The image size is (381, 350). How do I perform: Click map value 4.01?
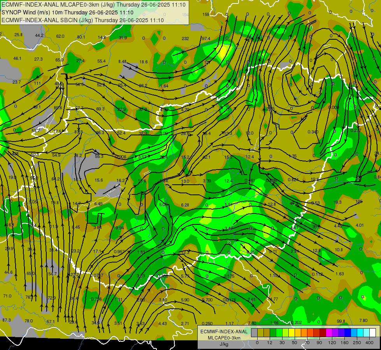pyautogui.click(x=360, y=225)
